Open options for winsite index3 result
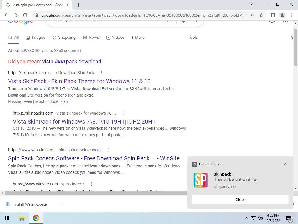The width and height of the screenshot is (298, 224). coord(91,184)
